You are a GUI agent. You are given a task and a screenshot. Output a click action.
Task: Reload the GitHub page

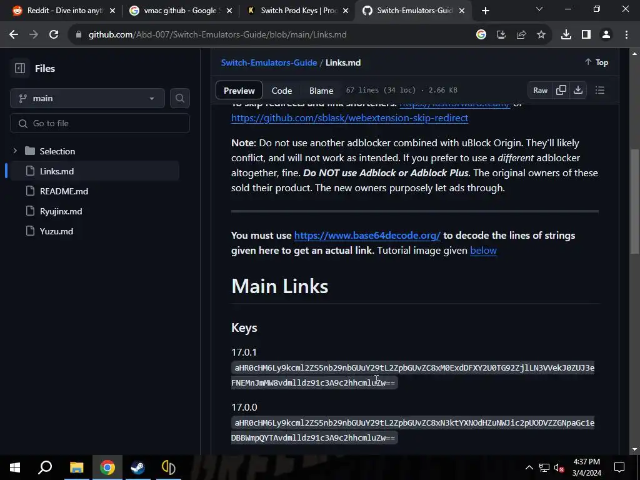click(x=54, y=35)
